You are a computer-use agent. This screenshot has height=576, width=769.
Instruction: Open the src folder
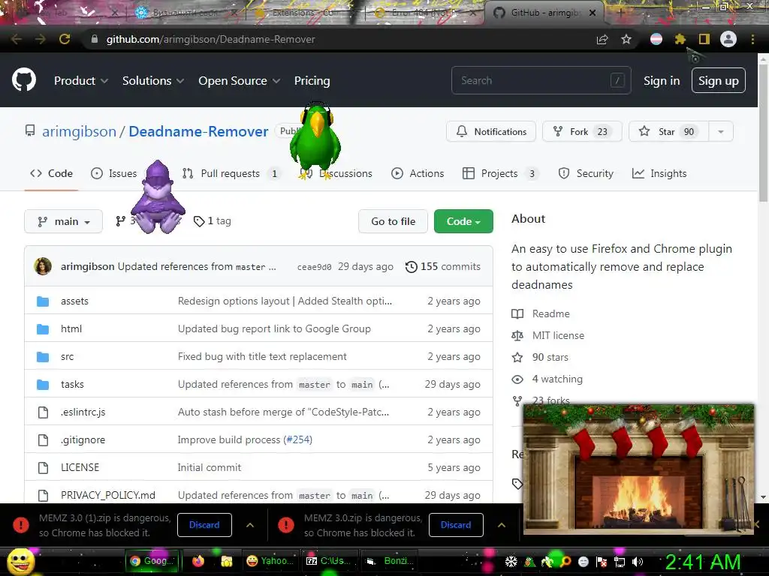pyautogui.click(x=67, y=357)
